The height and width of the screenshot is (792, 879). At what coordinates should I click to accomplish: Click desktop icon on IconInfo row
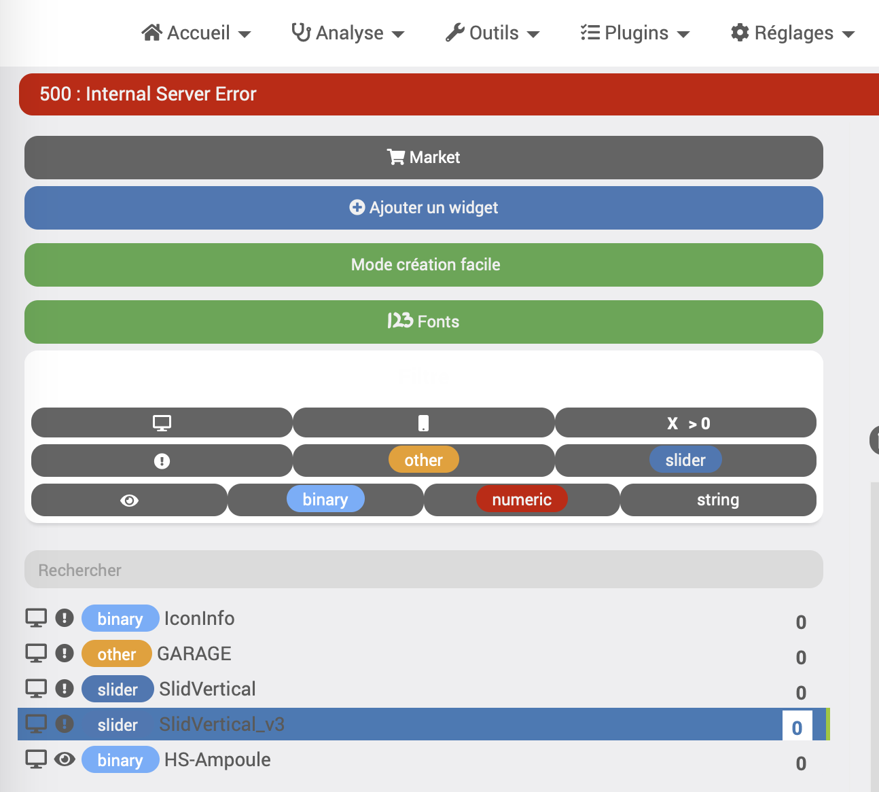(x=36, y=618)
